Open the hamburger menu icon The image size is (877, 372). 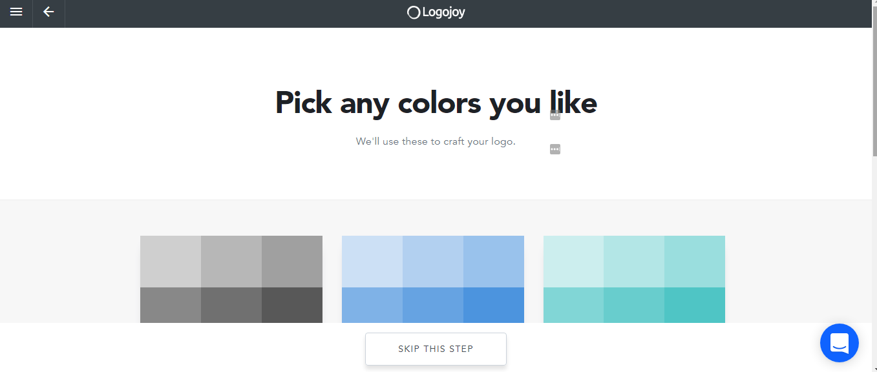(16, 12)
